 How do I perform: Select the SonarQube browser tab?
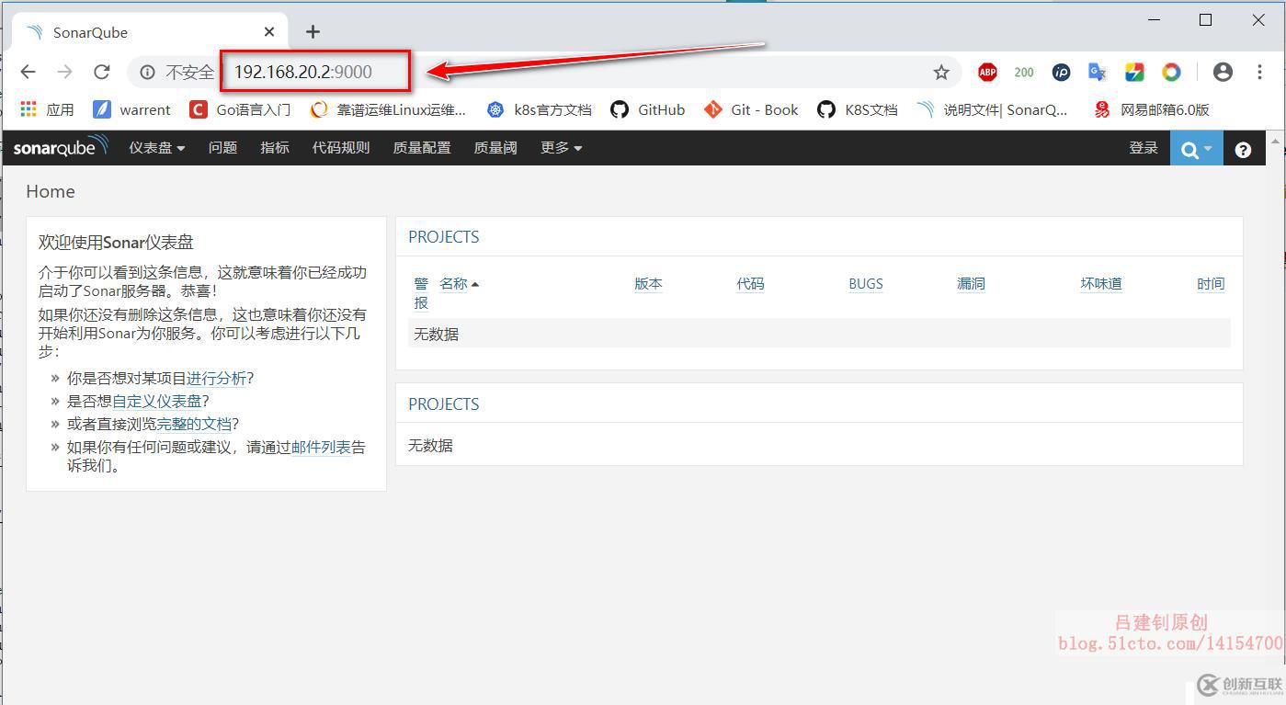(150, 32)
